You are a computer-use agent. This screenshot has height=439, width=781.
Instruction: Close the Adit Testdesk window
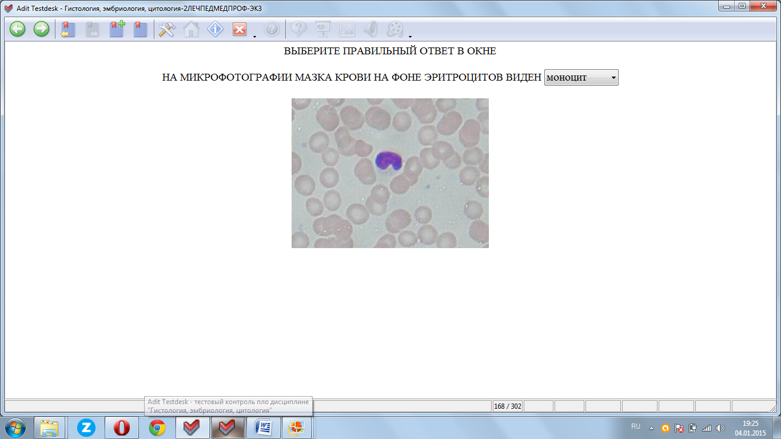click(x=763, y=6)
